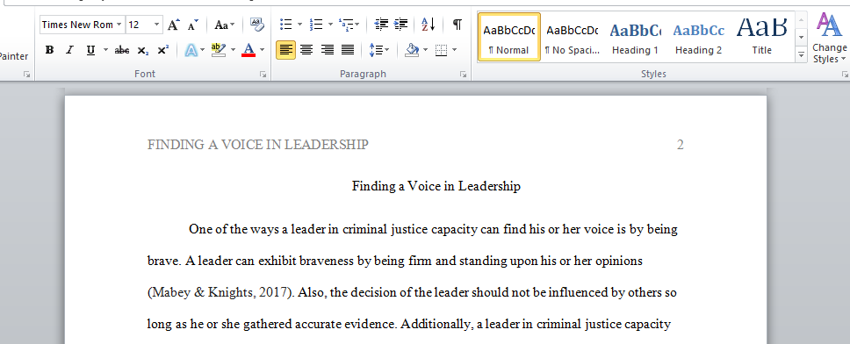Image resolution: width=850 pixels, height=344 pixels.
Task: Open the Change Case dropdown
Action: click(225, 25)
